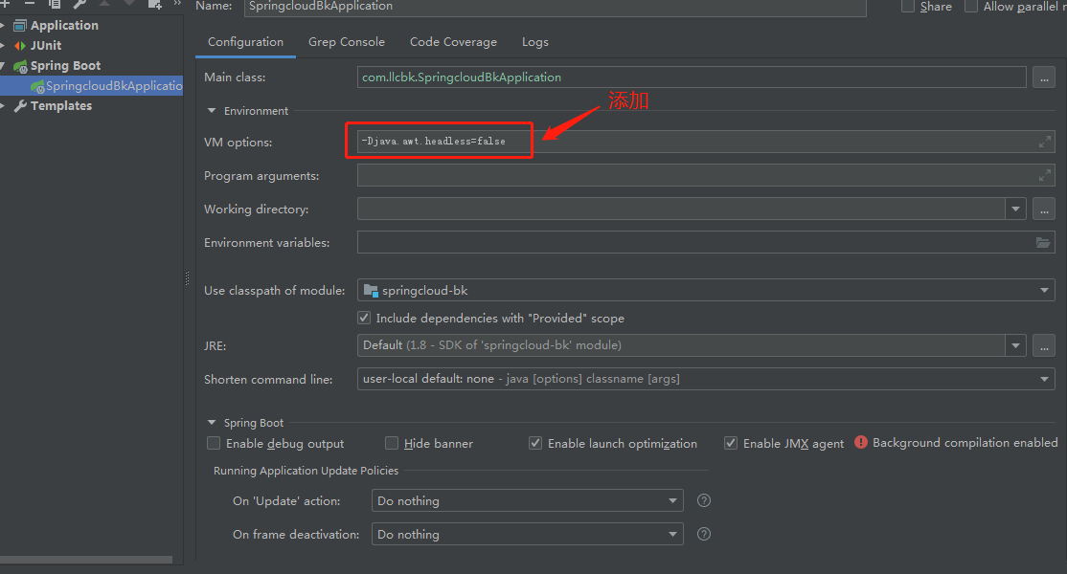Viewport: 1067px width, 574px height.
Task: Collapse the Spring Boot settings section
Action: (212, 422)
